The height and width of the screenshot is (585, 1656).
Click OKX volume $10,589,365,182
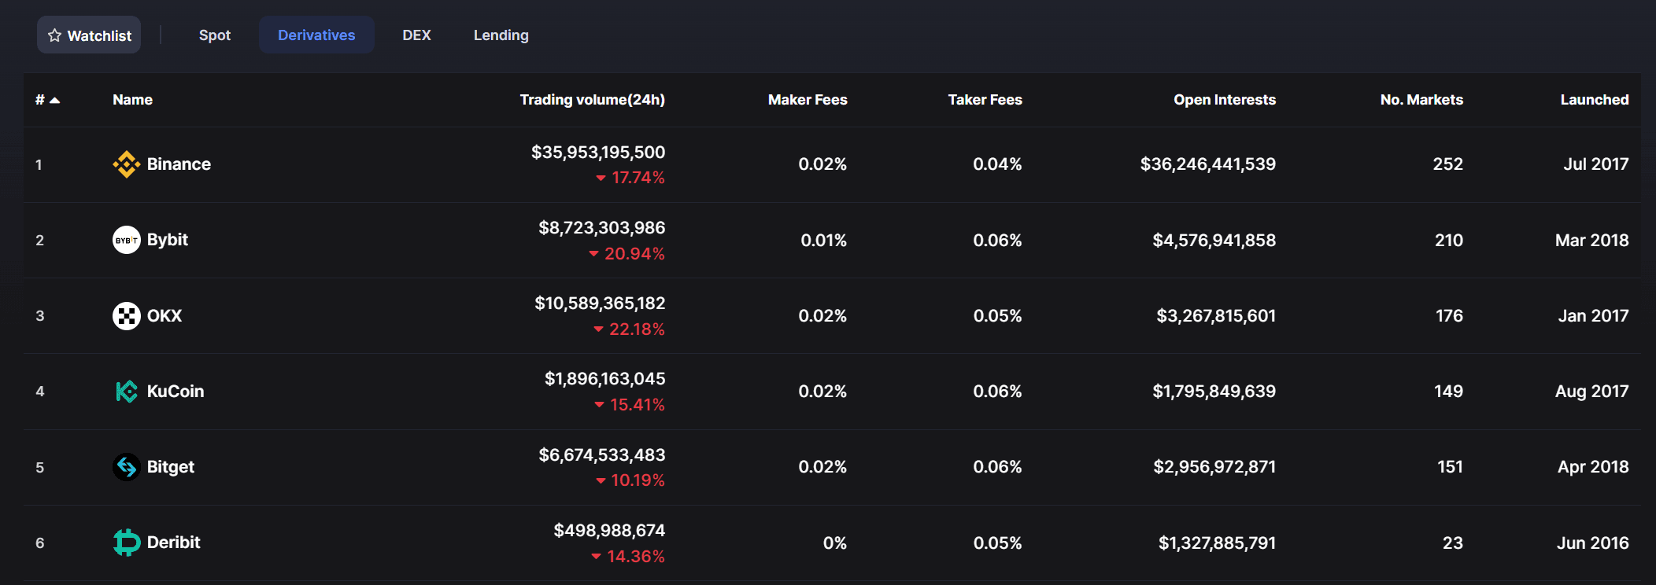click(600, 304)
